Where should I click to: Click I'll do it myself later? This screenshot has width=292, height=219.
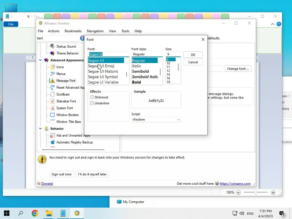92,174
